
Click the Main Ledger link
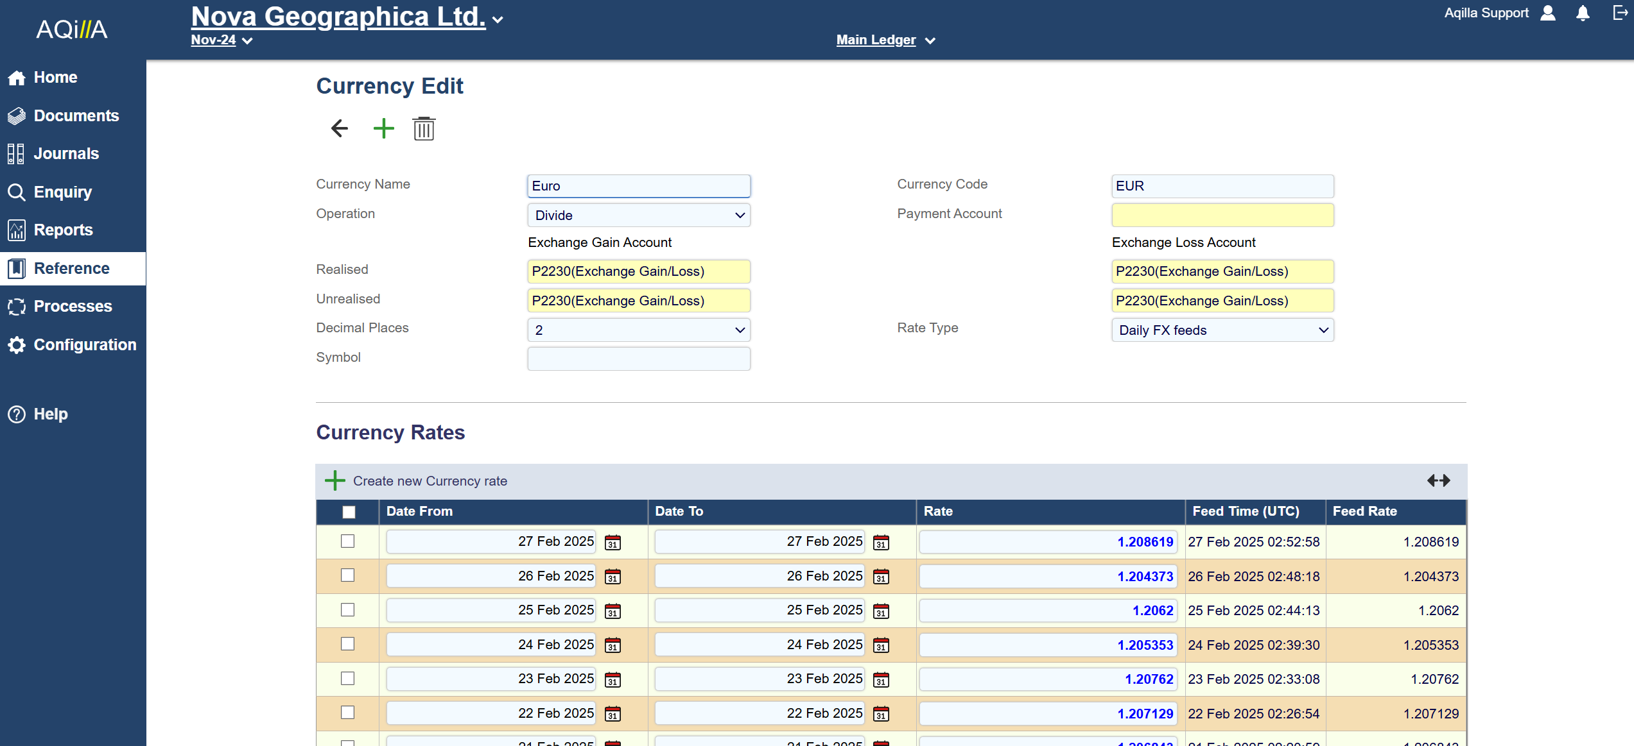(876, 40)
